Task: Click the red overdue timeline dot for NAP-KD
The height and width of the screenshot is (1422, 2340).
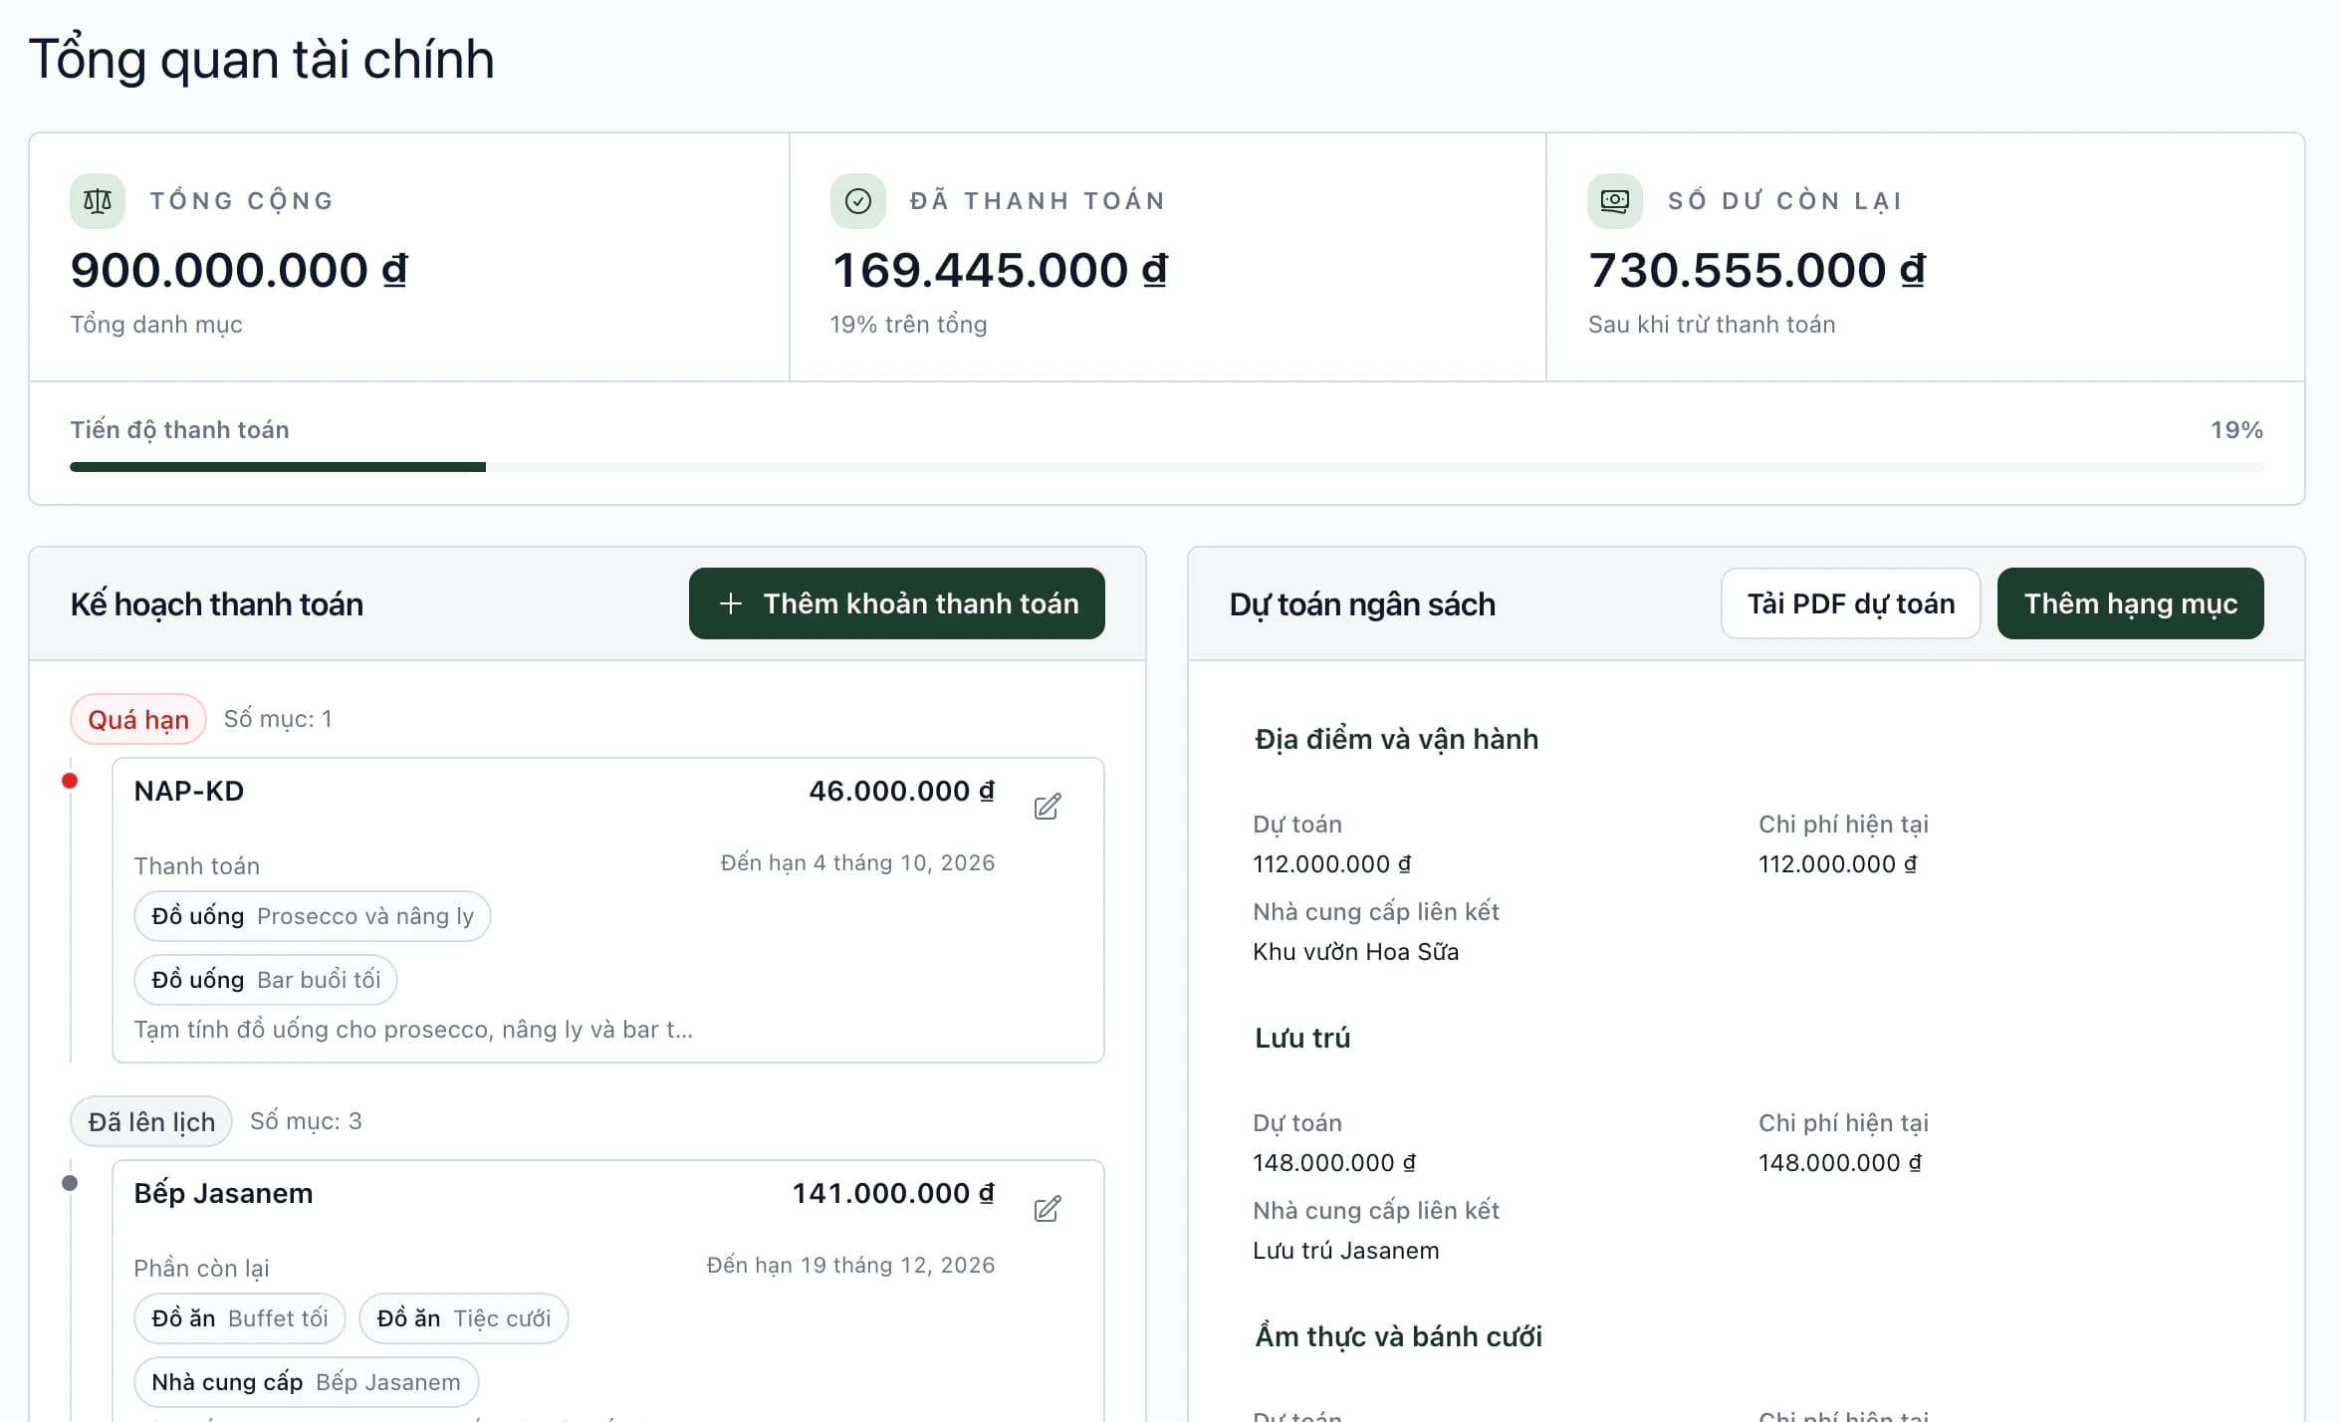Action: 70,781
